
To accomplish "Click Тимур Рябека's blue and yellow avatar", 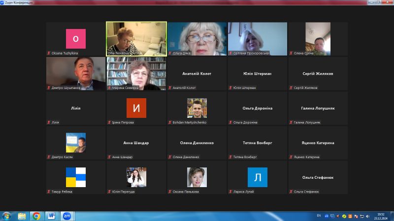I will [75, 177].
